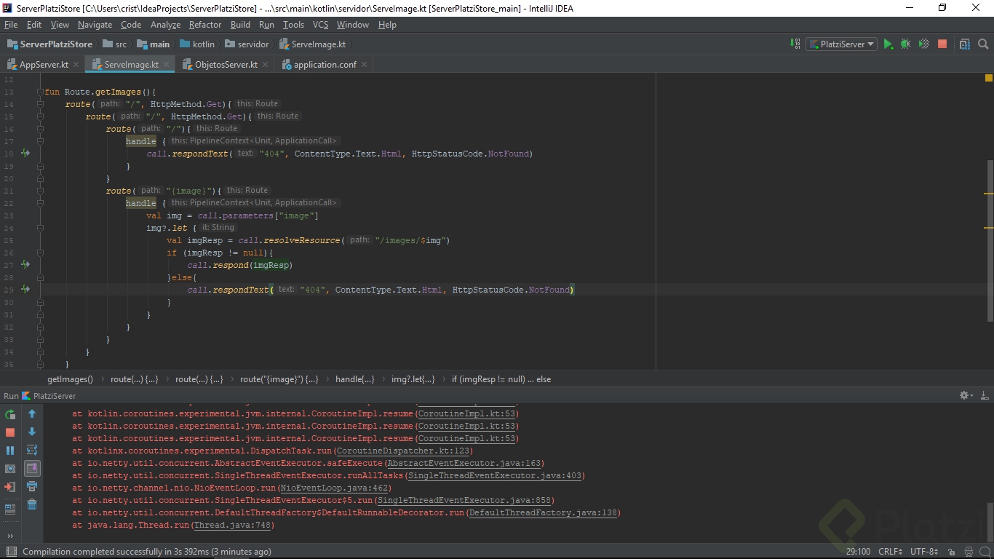Click the print icon in Run panel
This screenshot has width=994, height=559.
(x=32, y=486)
